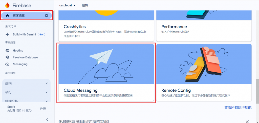The image size is (259, 123).
Task: Click the 免付費 (每月 $0 美元) text
Action: click(19, 110)
